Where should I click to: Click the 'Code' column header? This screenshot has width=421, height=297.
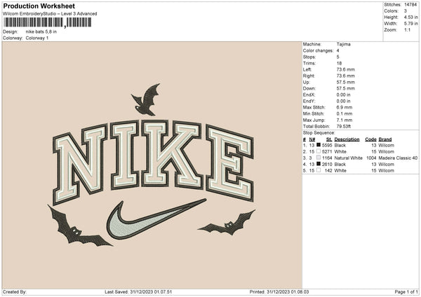tap(370, 139)
